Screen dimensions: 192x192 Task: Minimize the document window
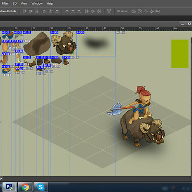[182, 24]
